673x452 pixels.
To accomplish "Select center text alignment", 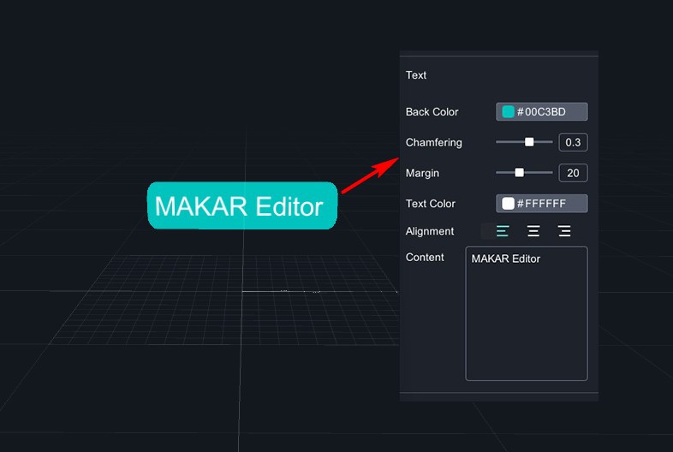I will click(533, 231).
